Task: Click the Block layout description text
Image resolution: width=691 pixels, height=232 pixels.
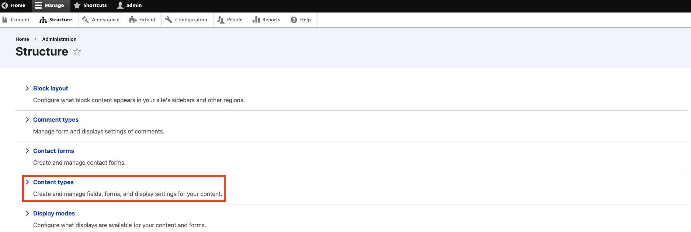Action: pos(139,100)
